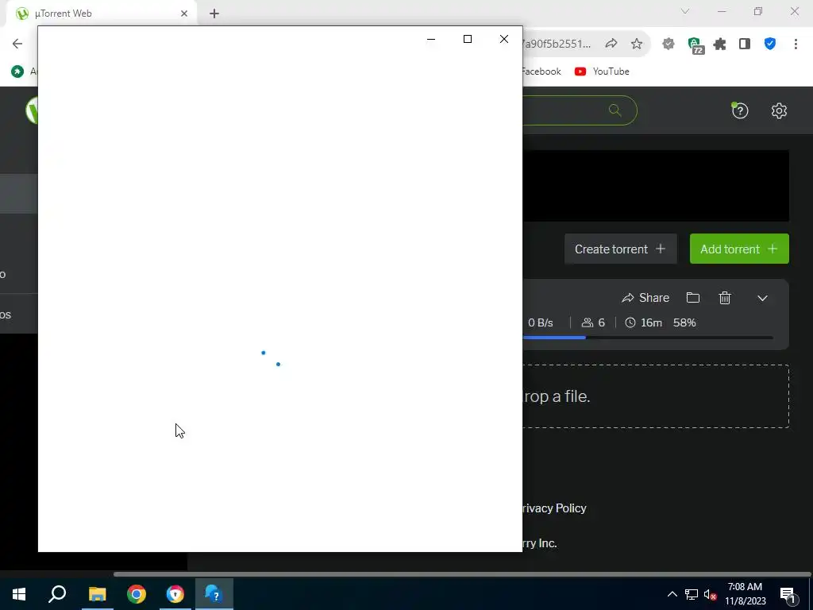Open Chrome tab search chevron
813x610 pixels.
point(685,11)
